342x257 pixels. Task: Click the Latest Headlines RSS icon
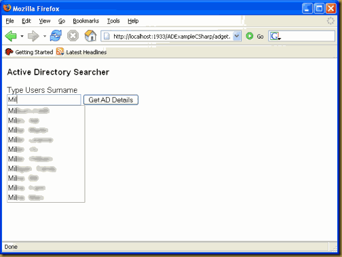(x=60, y=52)
